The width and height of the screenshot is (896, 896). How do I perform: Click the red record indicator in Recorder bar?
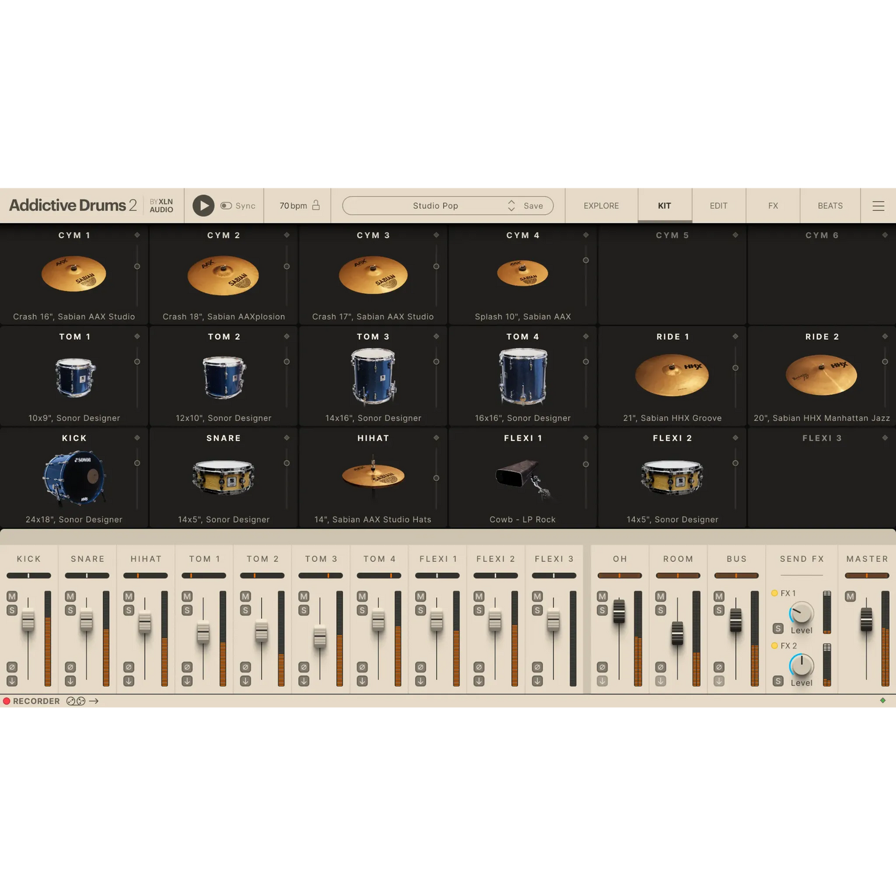point(6,701)
